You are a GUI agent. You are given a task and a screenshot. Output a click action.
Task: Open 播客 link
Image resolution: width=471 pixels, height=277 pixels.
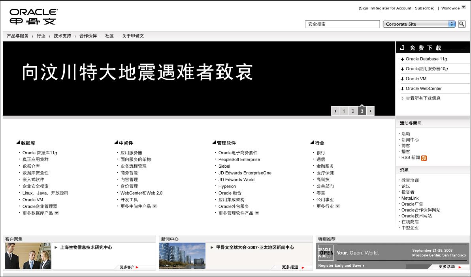(406, 152)
